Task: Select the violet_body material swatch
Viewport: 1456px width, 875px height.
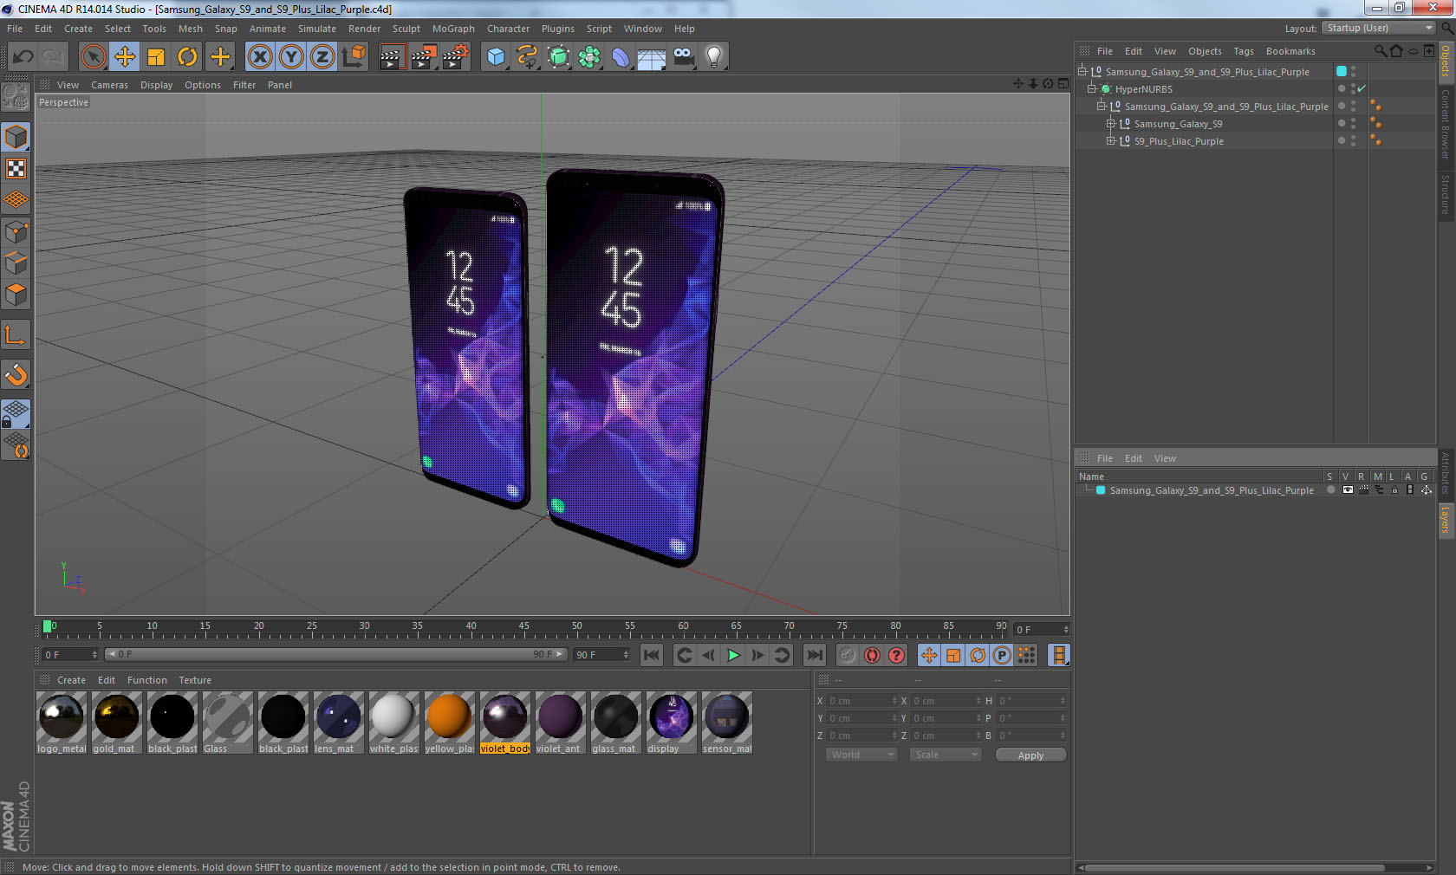Action: [504, 723]
